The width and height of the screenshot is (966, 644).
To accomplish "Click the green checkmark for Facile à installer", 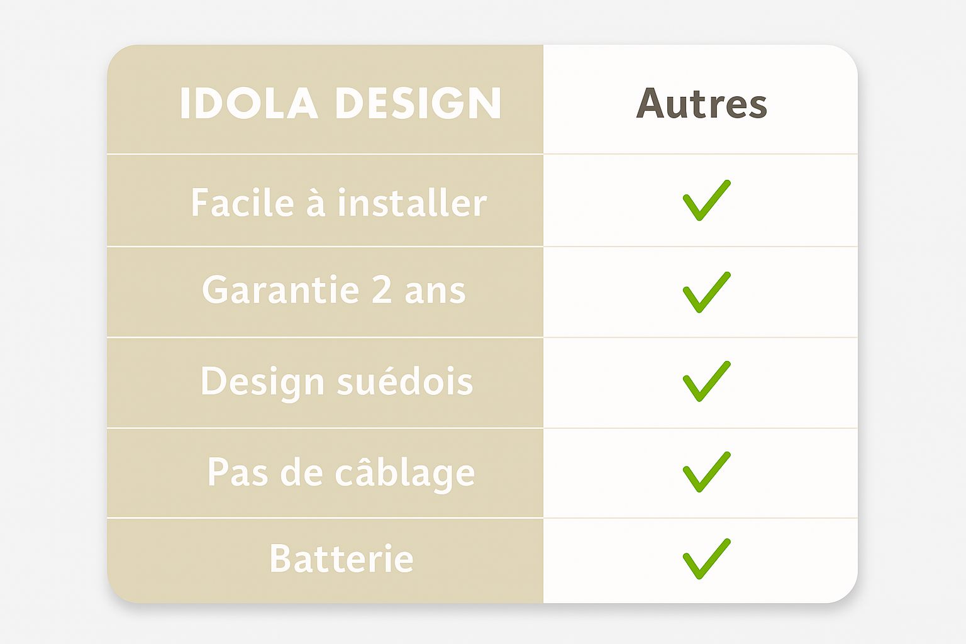I will 706,200.
